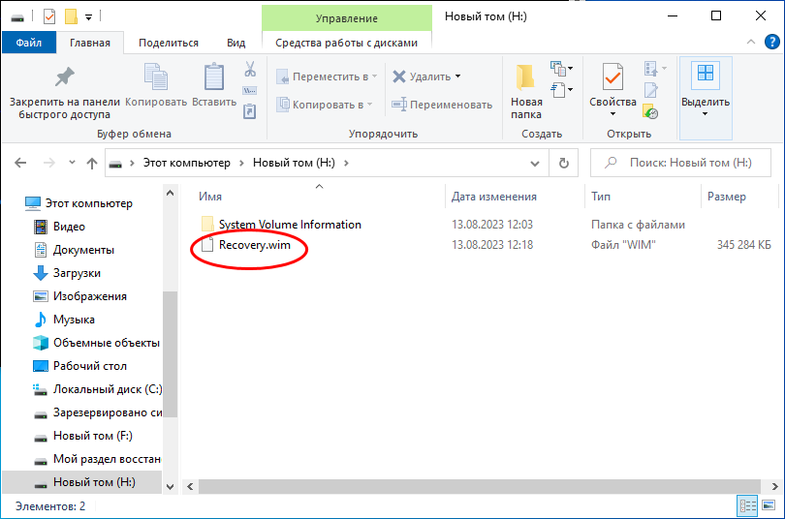This screenshot has width=785, height=519.
Task: Open Объемные объекты in navigation pane
Action: pos(97,343)
